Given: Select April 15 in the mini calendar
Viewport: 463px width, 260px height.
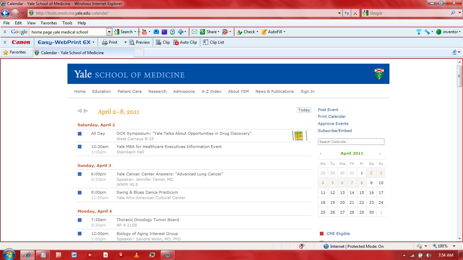Looking at the screenshot, I should (x=362, y=193).
